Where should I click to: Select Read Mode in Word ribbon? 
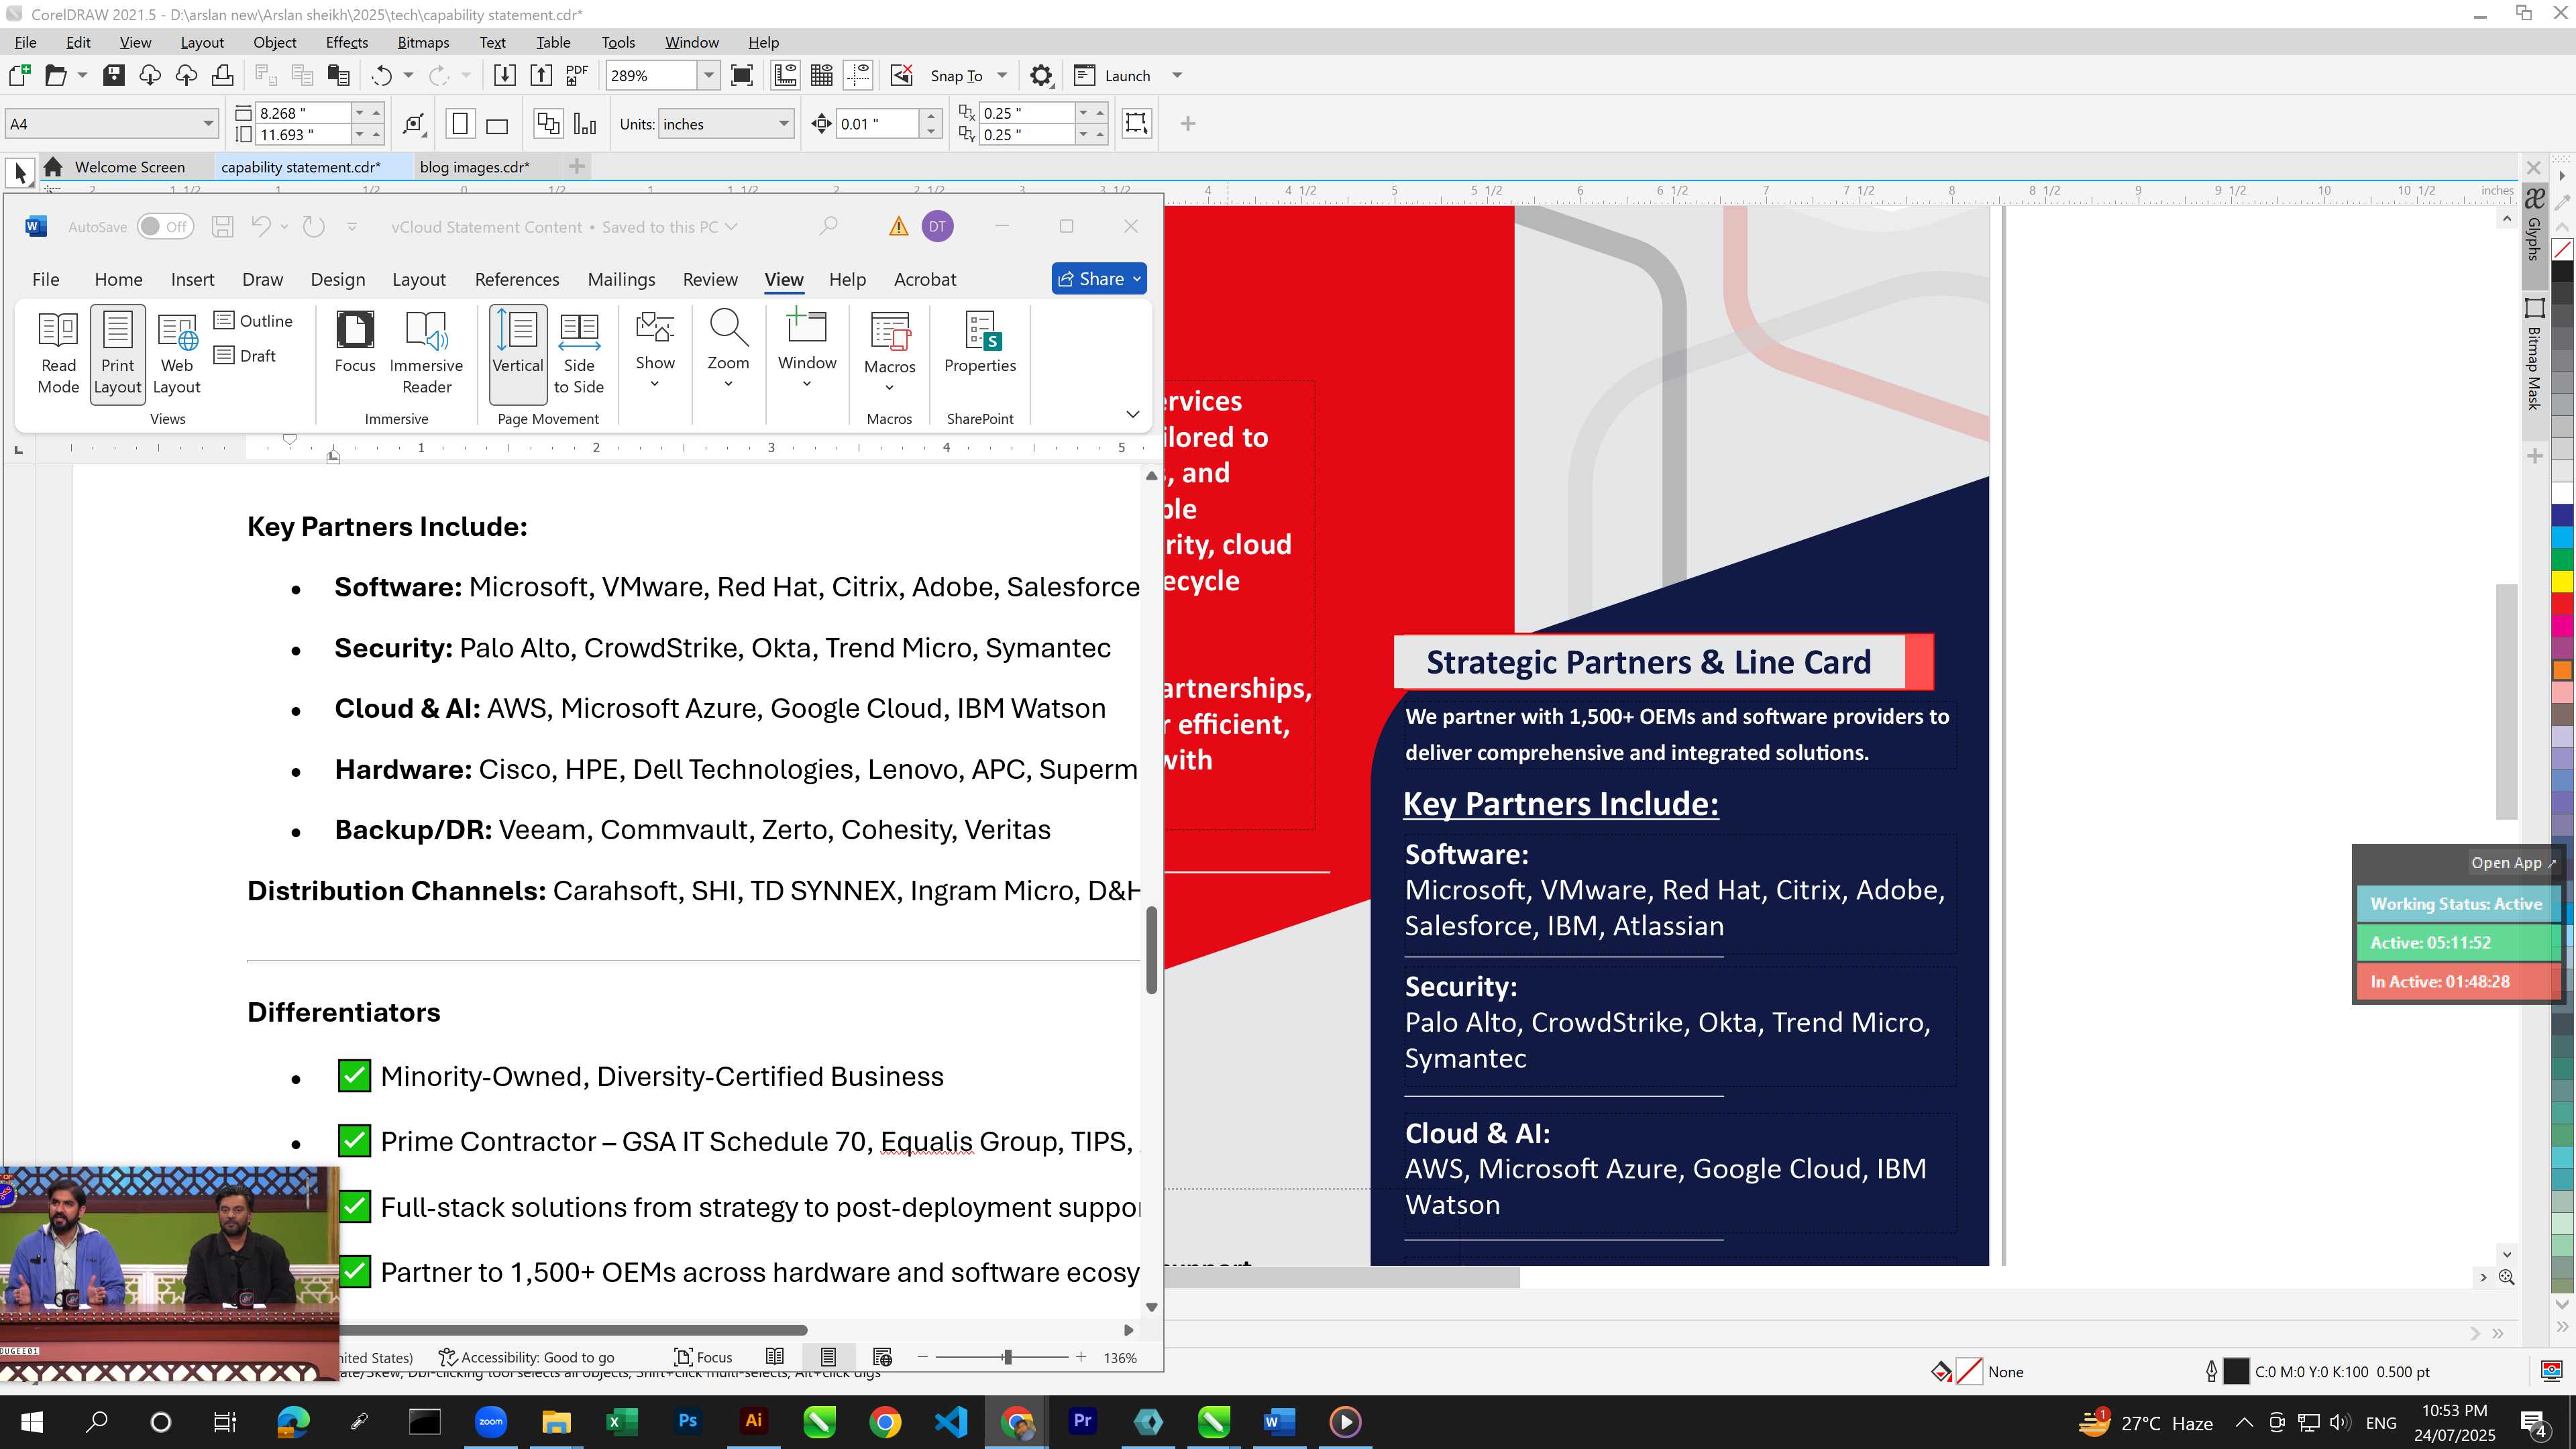[58, 353]
